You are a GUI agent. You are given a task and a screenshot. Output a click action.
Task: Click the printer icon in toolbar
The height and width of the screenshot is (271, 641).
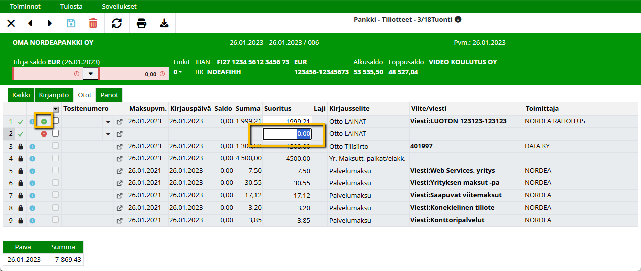[x=142, y=23]
